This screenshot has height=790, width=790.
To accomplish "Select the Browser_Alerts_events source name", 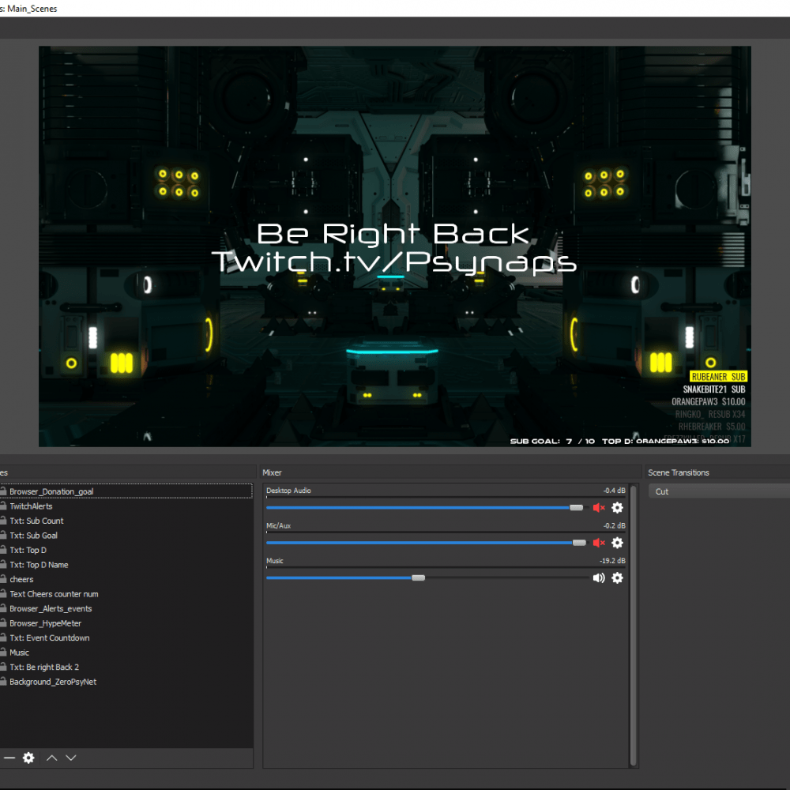I will pos(51,608).
